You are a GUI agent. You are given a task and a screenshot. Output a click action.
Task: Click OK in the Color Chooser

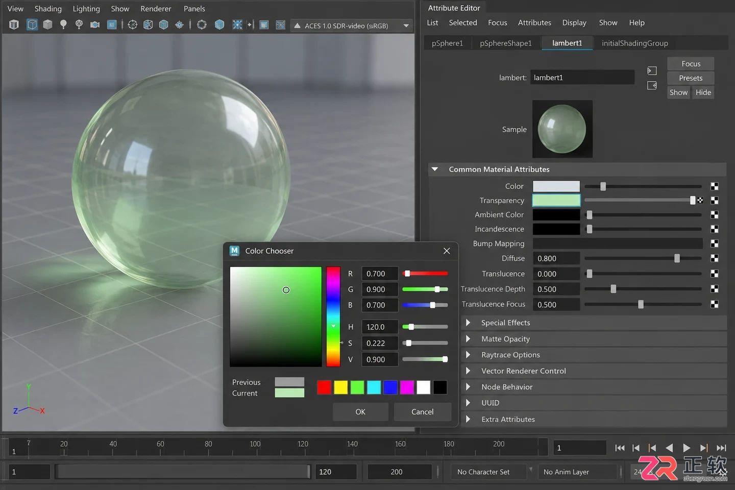point(360,412)
